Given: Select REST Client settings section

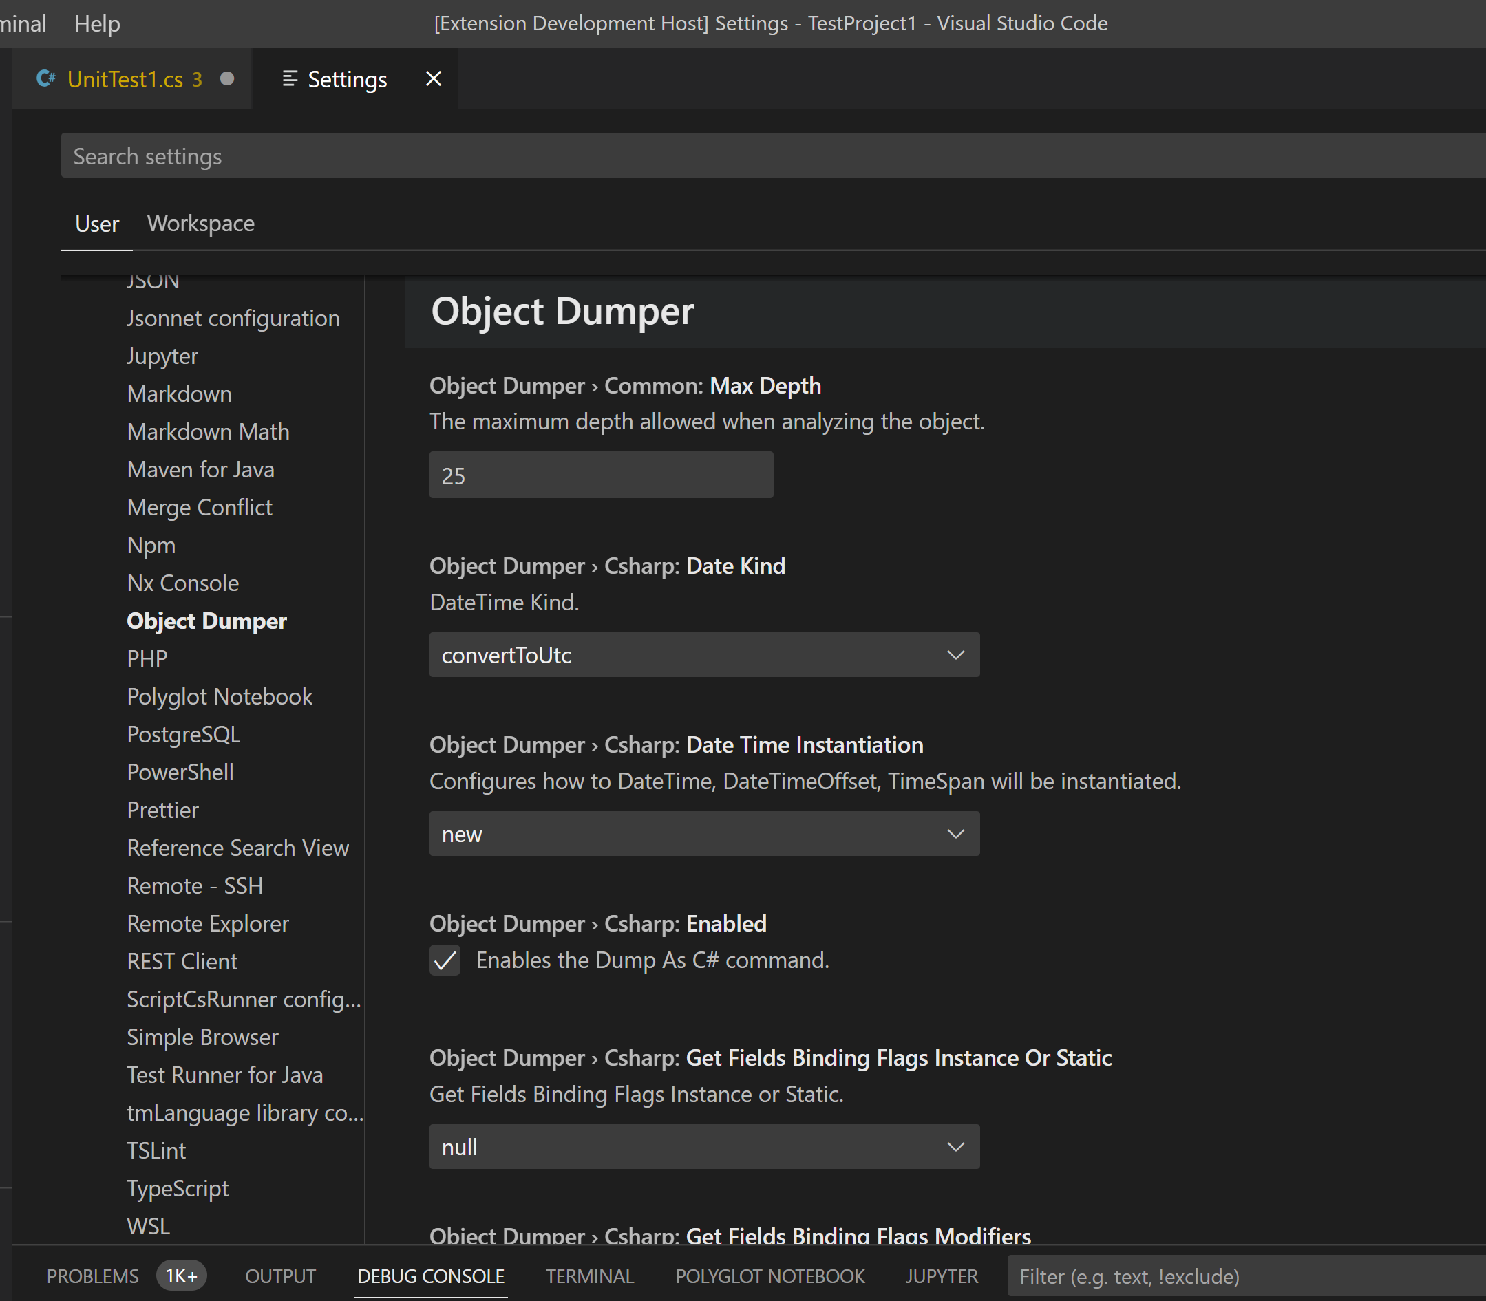Looking at the screenshot, I should tap(182, 960).
